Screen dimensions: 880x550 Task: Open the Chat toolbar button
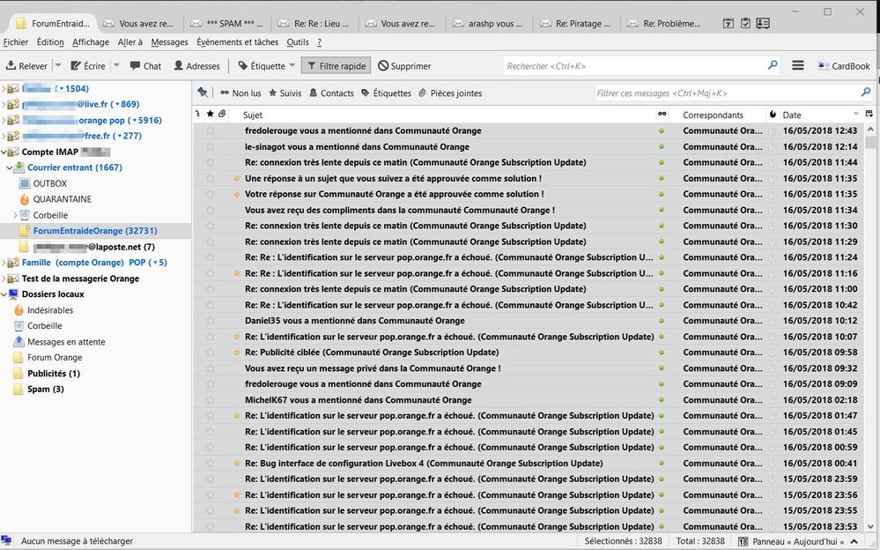point(145,66)
